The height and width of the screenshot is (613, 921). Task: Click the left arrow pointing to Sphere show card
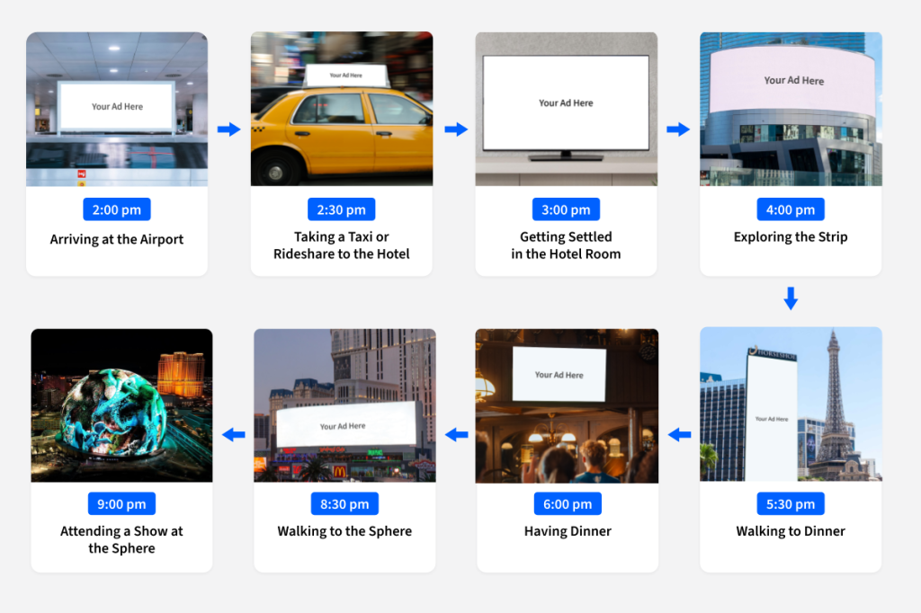pyautogui.click(x=234, y=435)
